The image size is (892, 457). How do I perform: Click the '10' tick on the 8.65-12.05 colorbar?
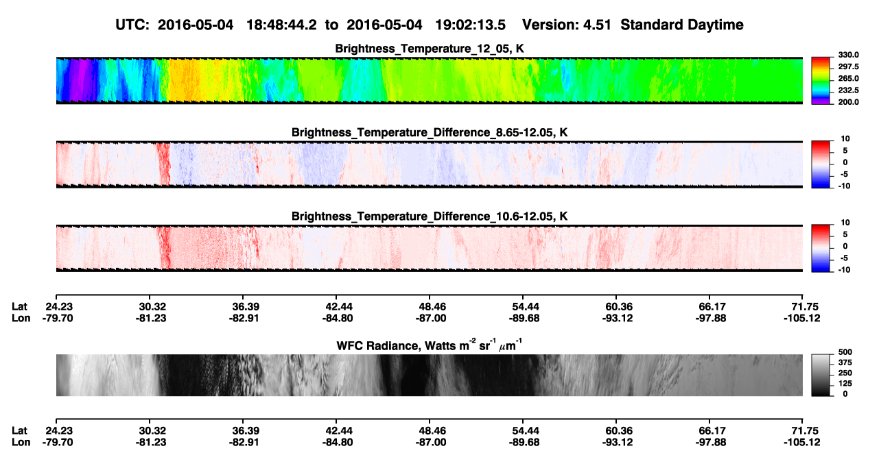846,139
